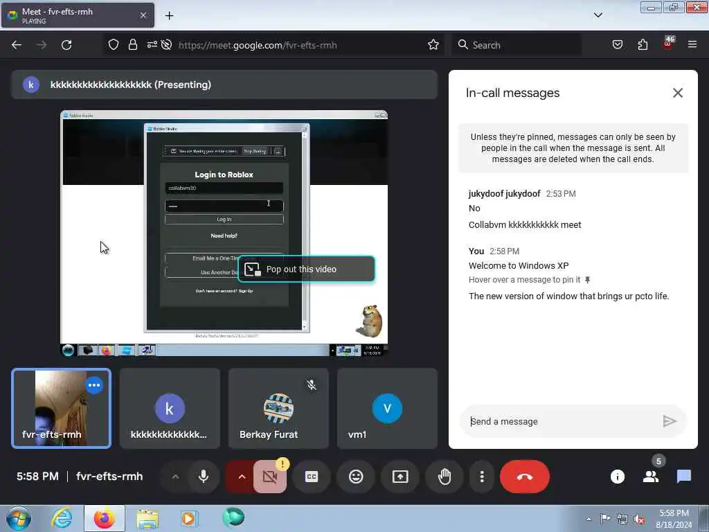Open Windows Explorer folder icon

point(148,518)
